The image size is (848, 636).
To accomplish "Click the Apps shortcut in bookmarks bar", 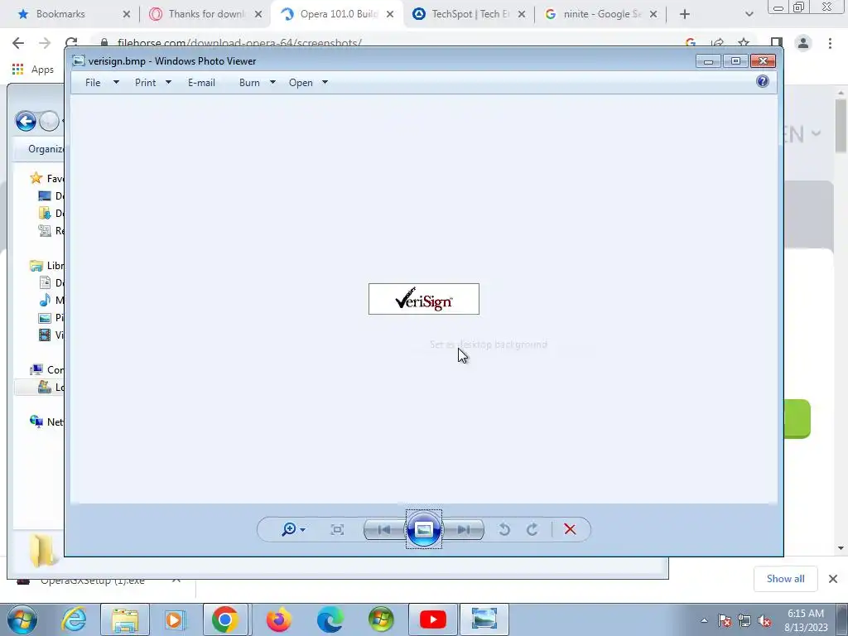I will click(33, 70).
